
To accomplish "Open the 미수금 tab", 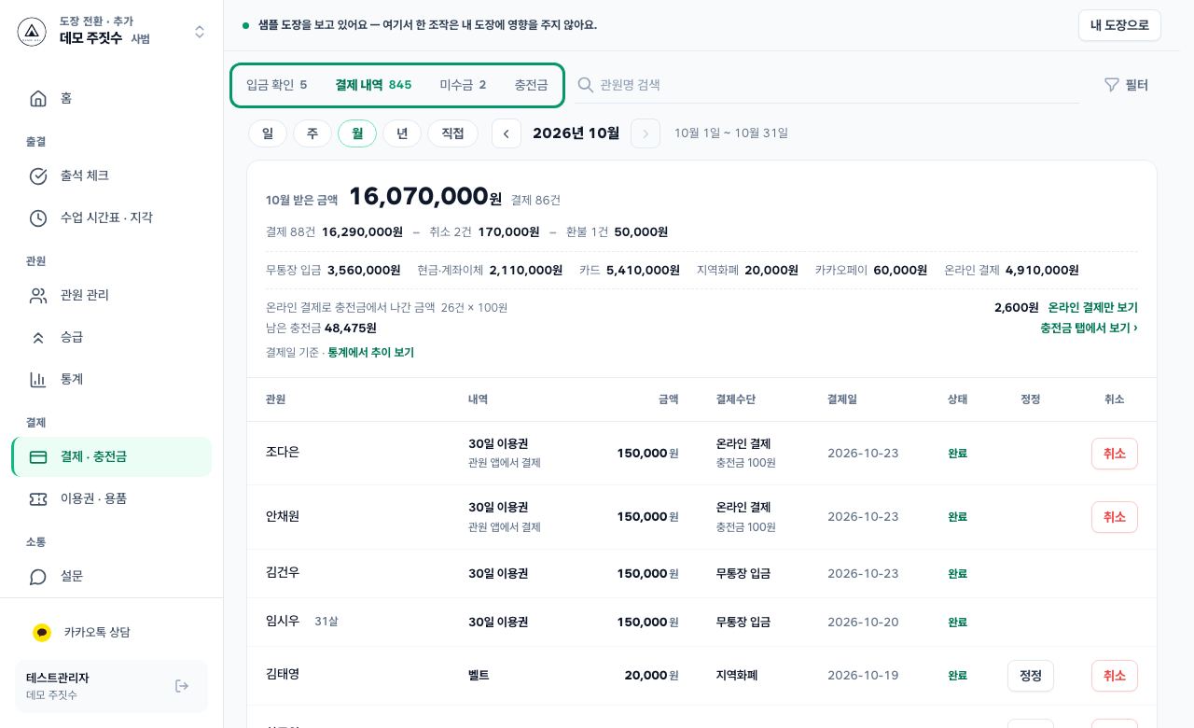I will coord(463,85).
